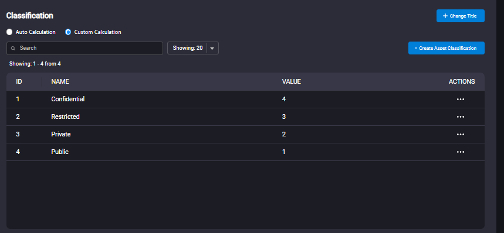Screen dimensions: 504x233
Task: Expand the Showing: 20 dropdown arrow
Action: point(212,48)
